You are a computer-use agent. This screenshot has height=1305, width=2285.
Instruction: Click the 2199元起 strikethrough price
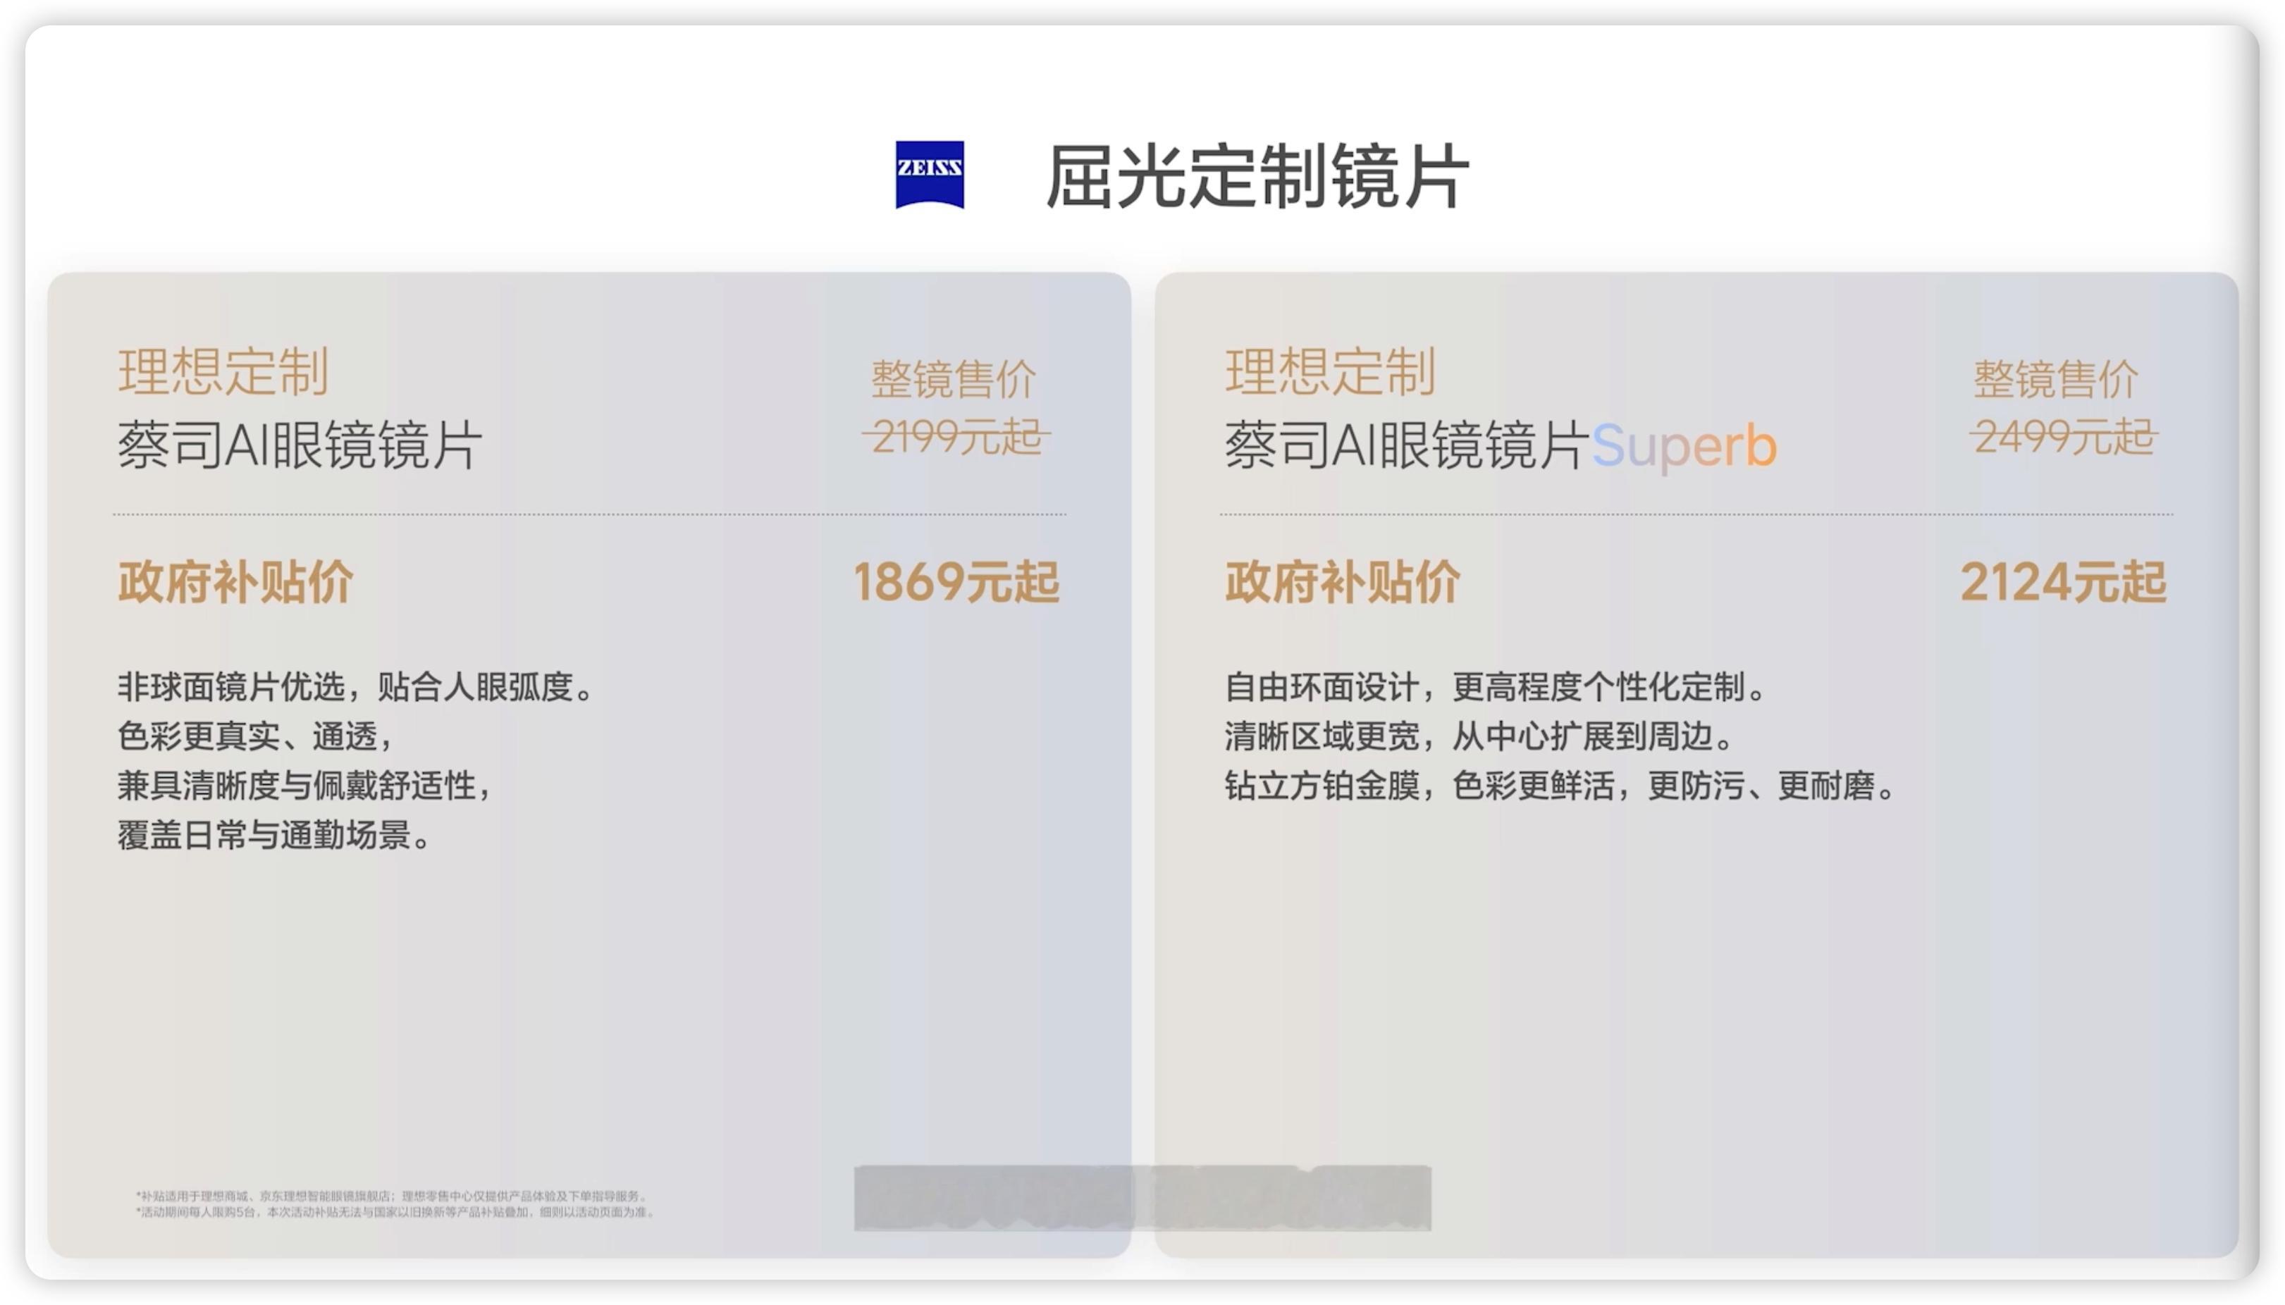pos(956,438)
